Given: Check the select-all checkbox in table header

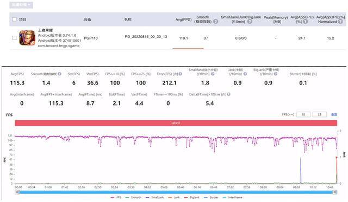Looking at the screenshot, I should 15,19.
